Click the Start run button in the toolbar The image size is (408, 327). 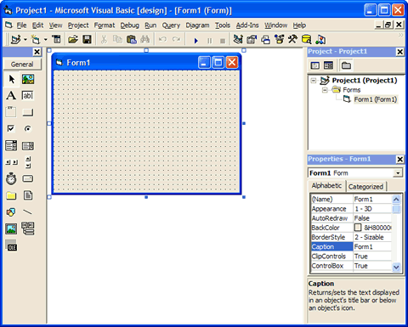195,41
